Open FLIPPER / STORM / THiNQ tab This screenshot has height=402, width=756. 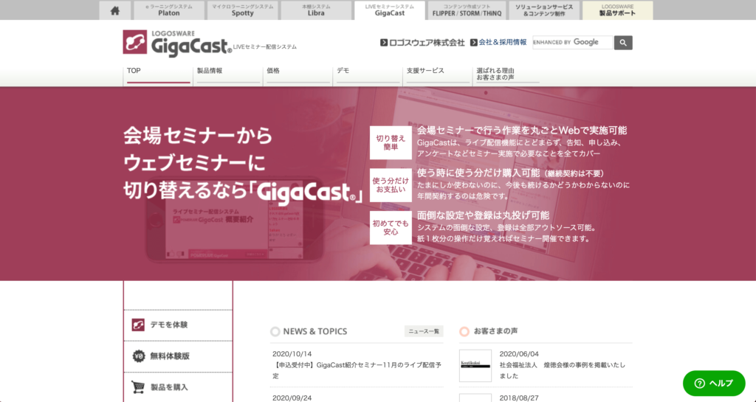(x=467, y=10)
